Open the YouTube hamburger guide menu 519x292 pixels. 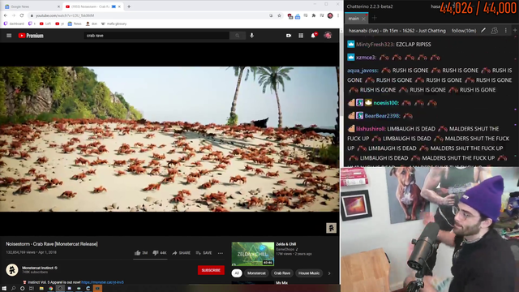tap(9, 36)
